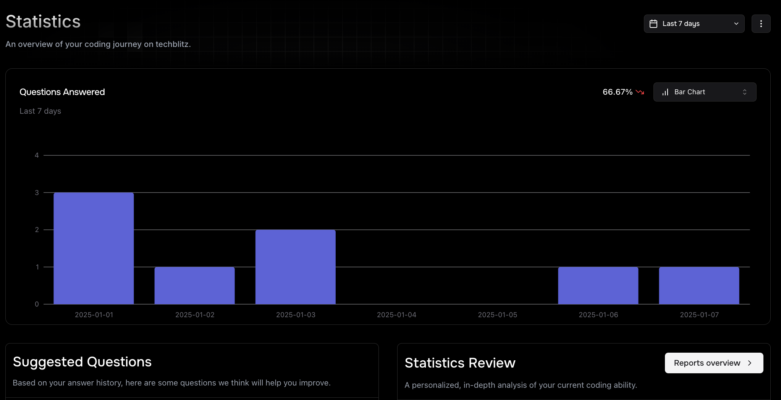Viewport: 781px width, 400px height.
Task: Click the 2025-01-07 axis label
Action: (x=699, y=315)
